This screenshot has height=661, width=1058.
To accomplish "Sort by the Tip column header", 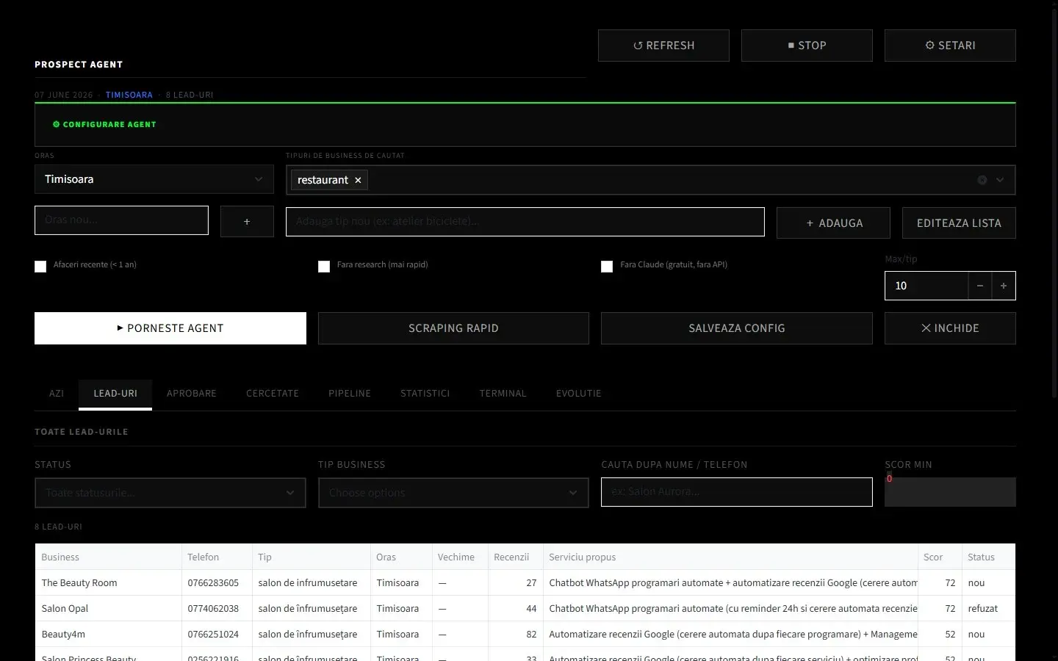I will coord(312,557).
